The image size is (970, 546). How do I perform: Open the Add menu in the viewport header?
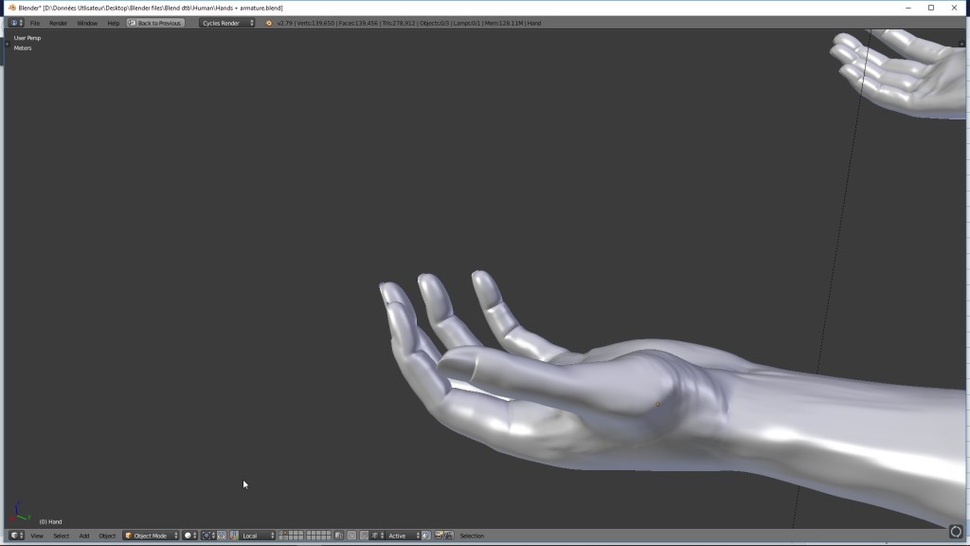pyautogui.click(x=84, y=536)
